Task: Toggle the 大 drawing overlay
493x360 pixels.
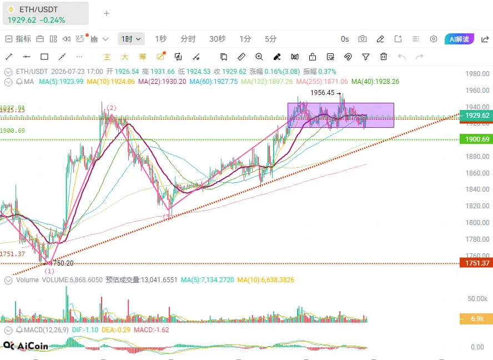Action: coord(124,57)
